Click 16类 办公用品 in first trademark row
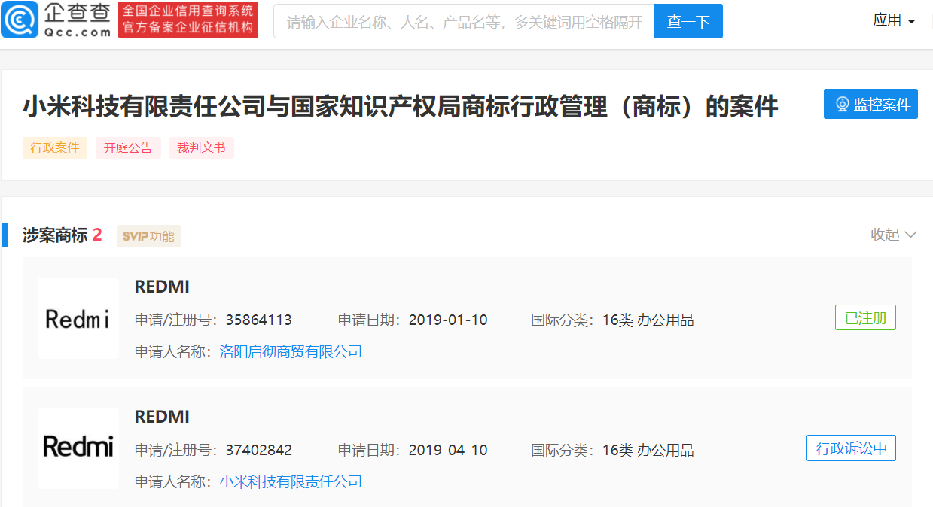 pos(648,320)
